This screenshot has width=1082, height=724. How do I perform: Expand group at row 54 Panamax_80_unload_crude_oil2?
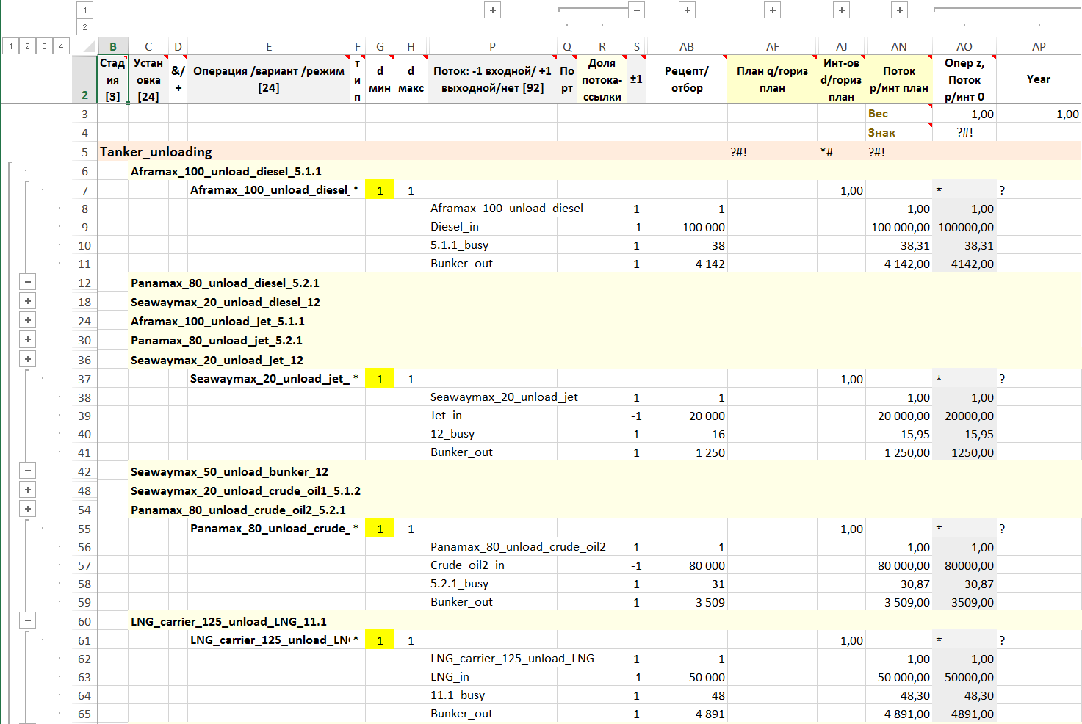[28, 509]
